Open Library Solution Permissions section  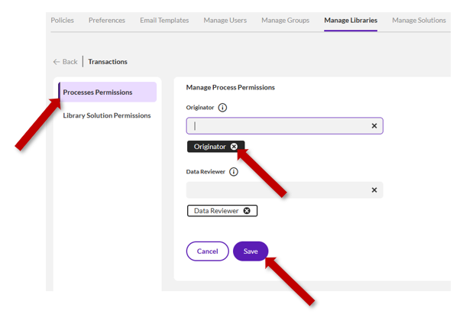click(x=107, y=116)
